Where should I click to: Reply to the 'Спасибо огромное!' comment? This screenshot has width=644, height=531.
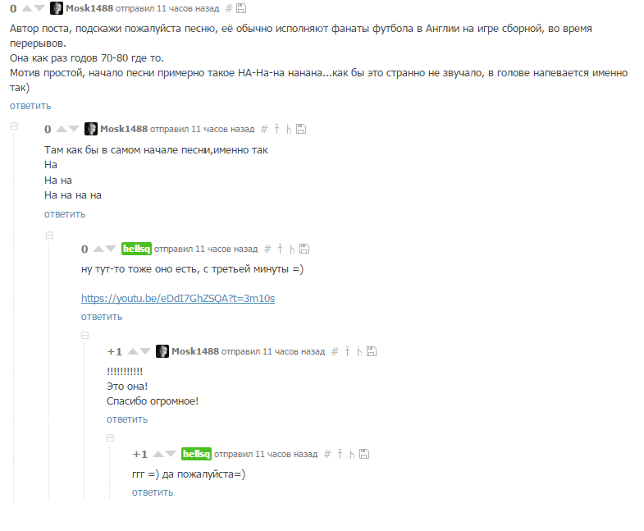pos(127,419)
